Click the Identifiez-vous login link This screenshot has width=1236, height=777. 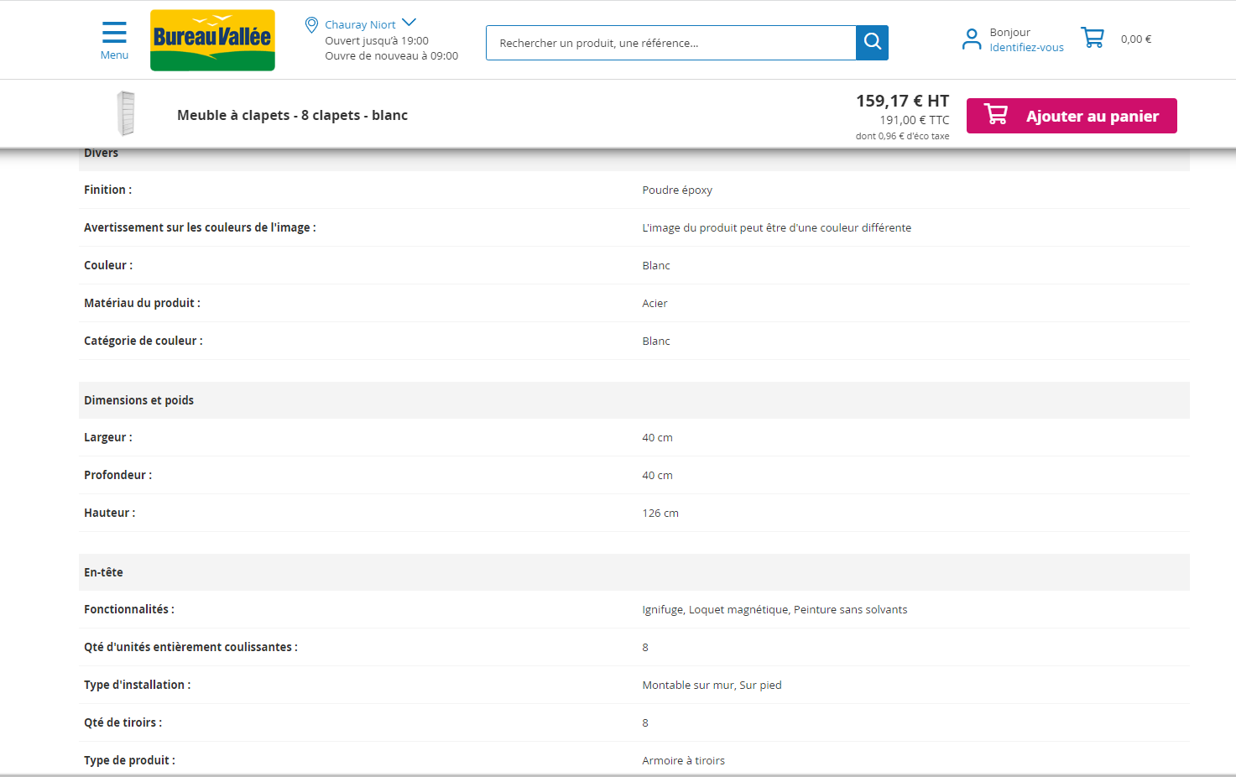point(1026,48)
